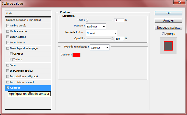Click the Opacité slider handle
187x115 pixels.
coord(112,39)
